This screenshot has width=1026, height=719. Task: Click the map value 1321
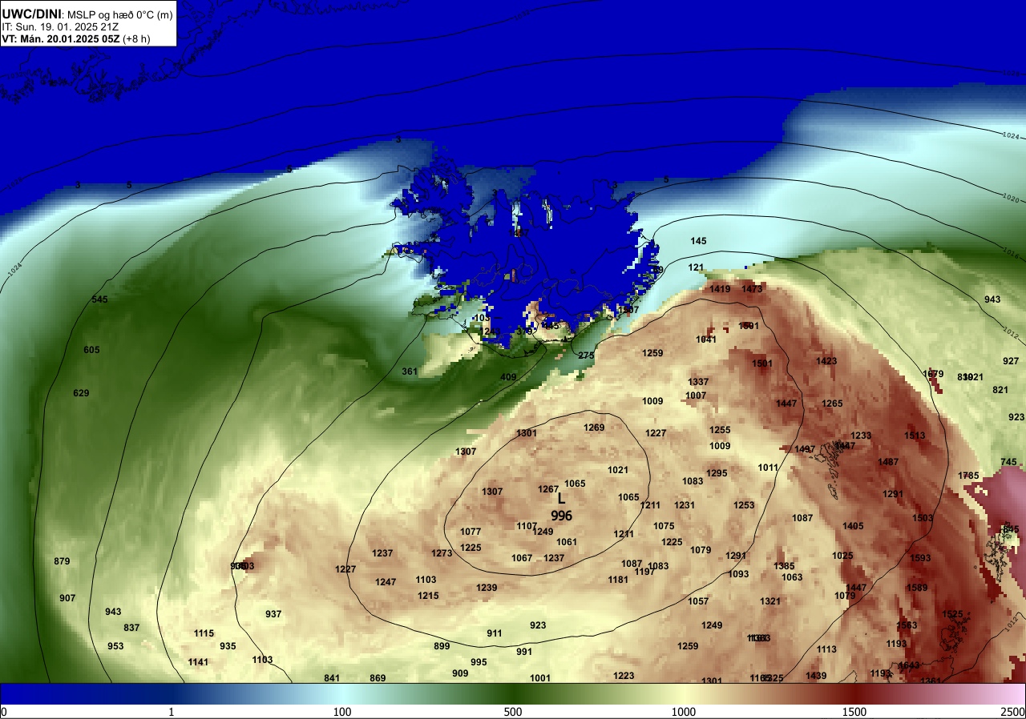pyautogui.click(x=770, y=601)
